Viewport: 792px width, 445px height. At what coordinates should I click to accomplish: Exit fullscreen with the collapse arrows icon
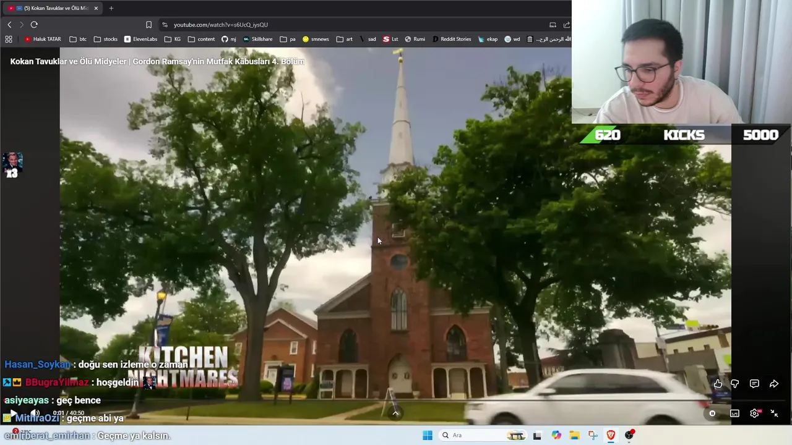click(x=775, y=413)
